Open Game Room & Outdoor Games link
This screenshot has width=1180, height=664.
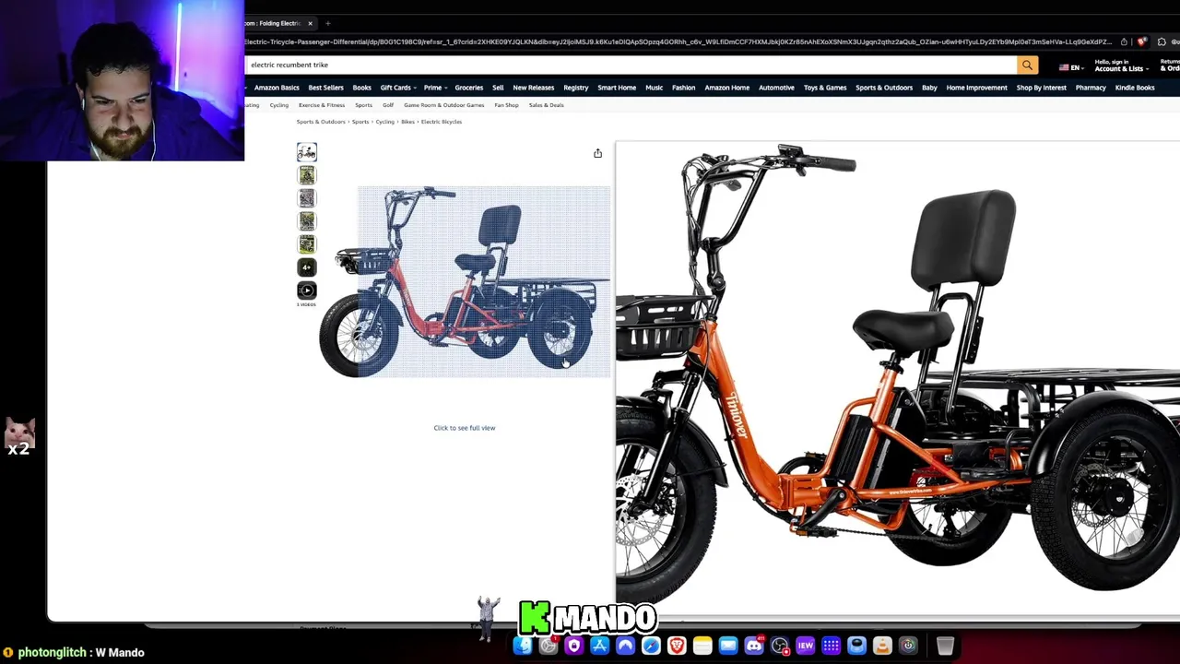443,105
